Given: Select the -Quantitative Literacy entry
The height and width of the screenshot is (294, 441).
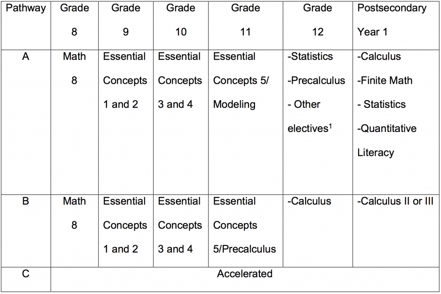Looking at the screenshot, I should [x=387, y=140].
